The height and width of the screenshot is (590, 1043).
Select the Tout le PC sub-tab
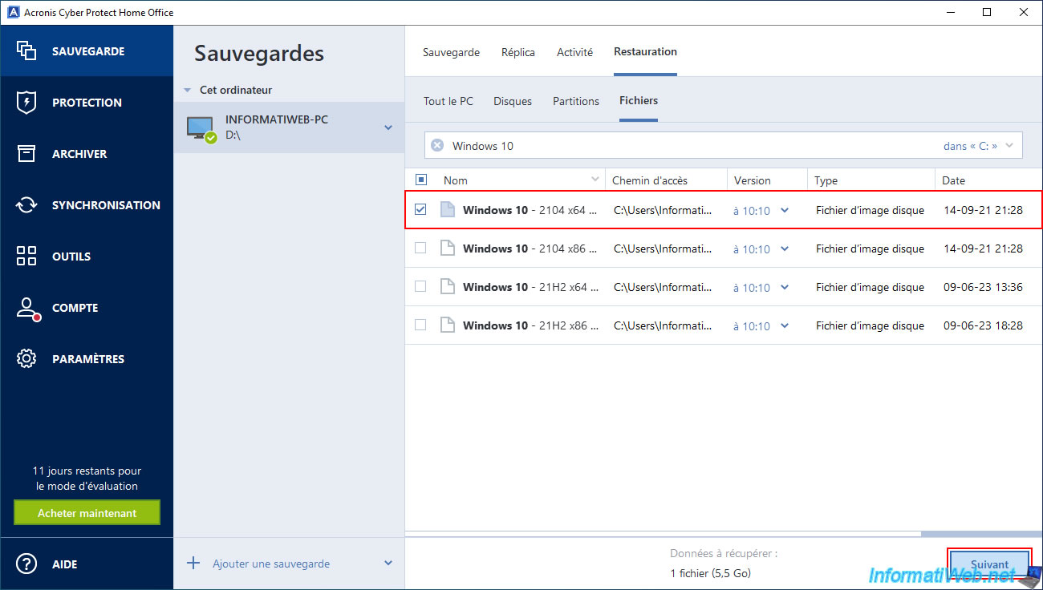click(448, 101)
